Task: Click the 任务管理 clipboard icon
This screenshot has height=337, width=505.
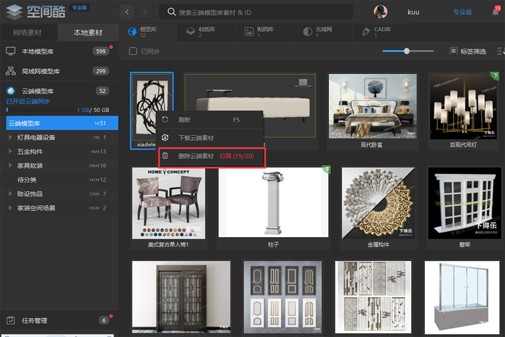Action: coord(11,321)
